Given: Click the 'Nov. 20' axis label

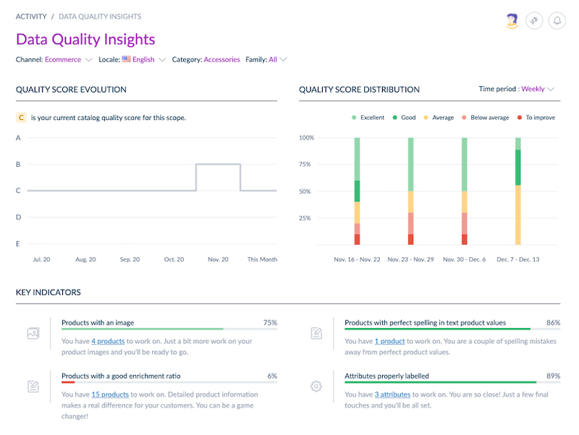Looking at the screenshot, I should pos(218,259).
